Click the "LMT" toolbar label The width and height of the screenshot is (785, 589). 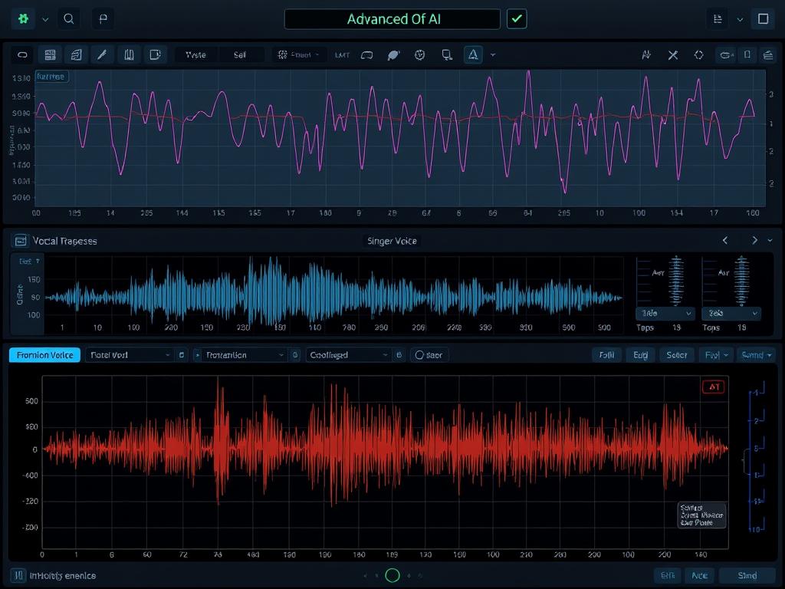pyautogui.click(x=342, y=55)
